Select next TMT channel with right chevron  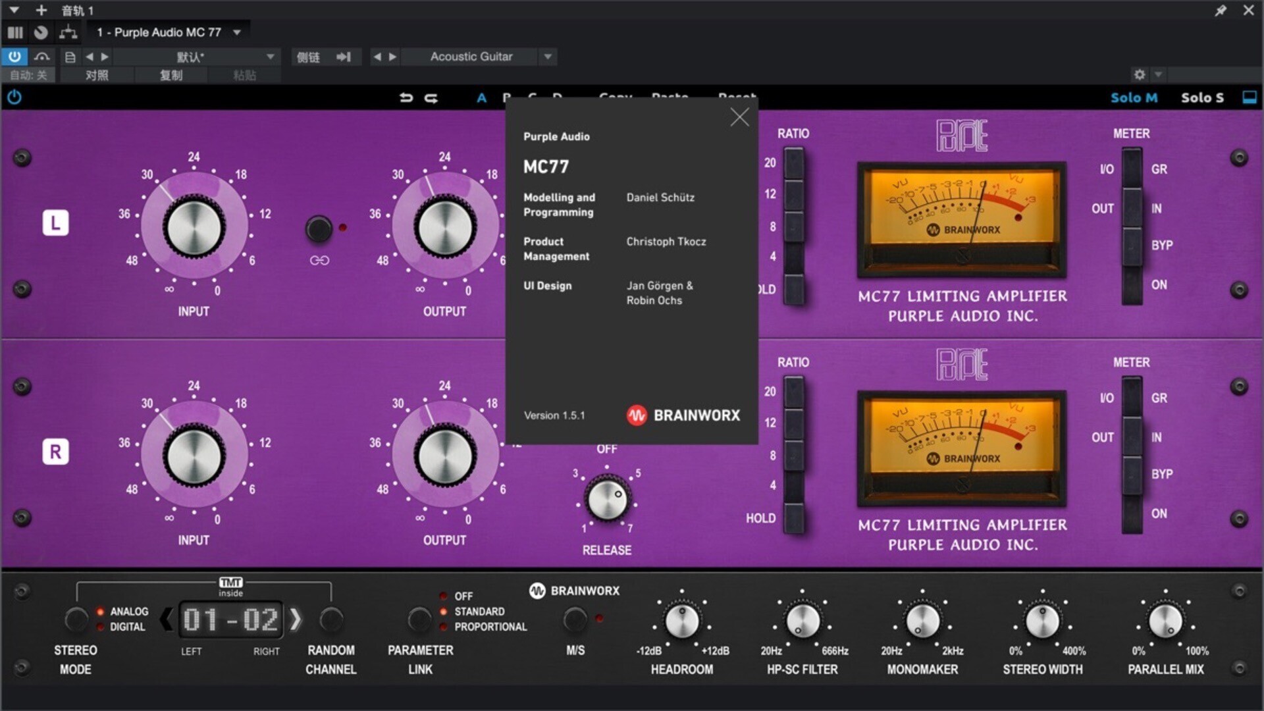pos(296,619)
